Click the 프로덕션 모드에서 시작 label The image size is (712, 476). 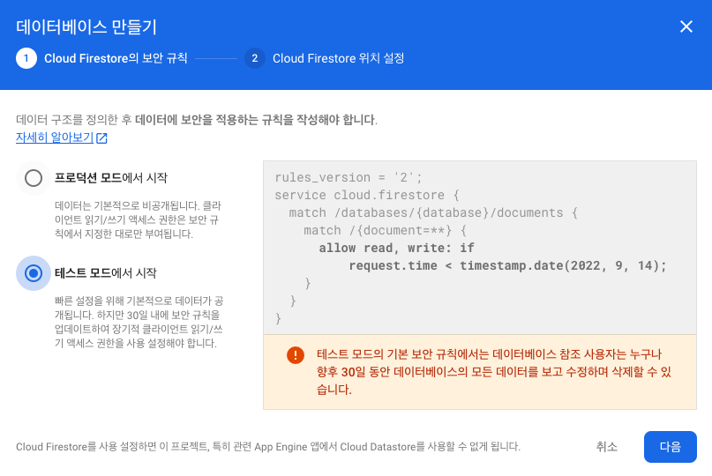(x=111, y=178)
